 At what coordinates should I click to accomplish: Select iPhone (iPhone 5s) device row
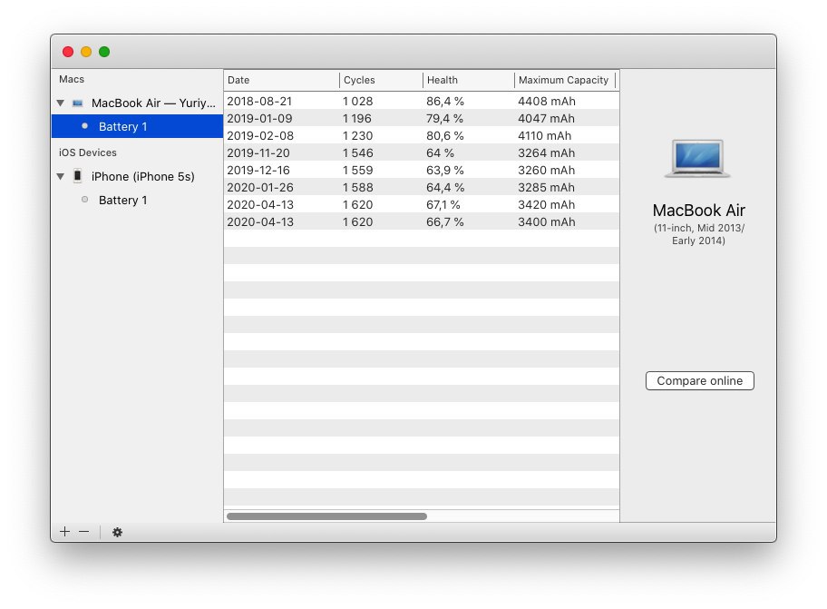138,176
